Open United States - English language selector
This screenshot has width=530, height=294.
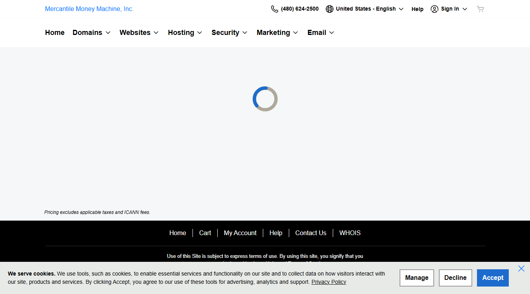[x=365, y=9]
